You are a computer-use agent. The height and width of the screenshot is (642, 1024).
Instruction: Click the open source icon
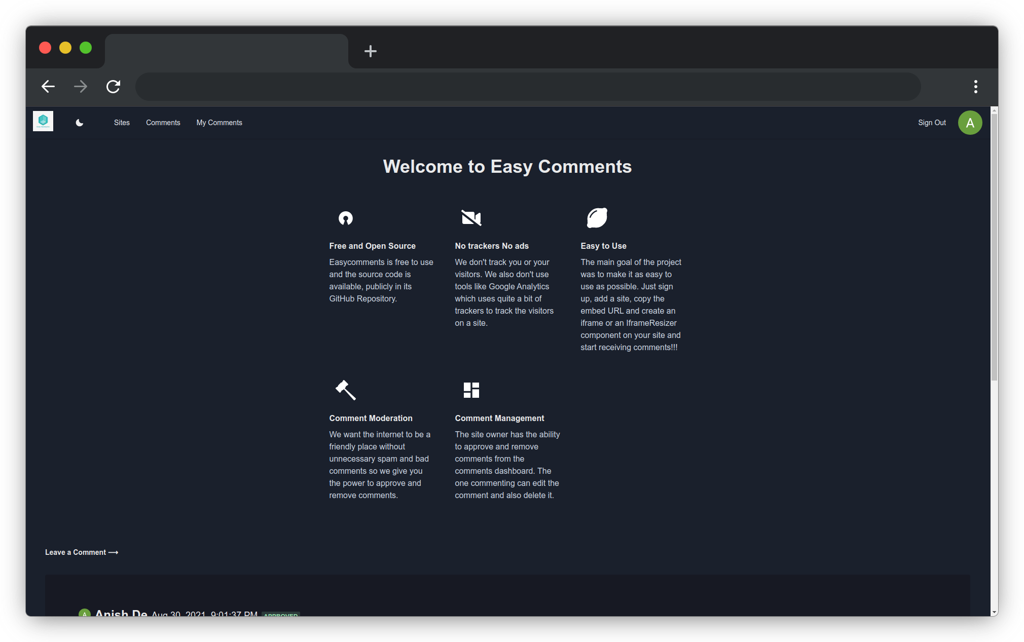(345, 218)
